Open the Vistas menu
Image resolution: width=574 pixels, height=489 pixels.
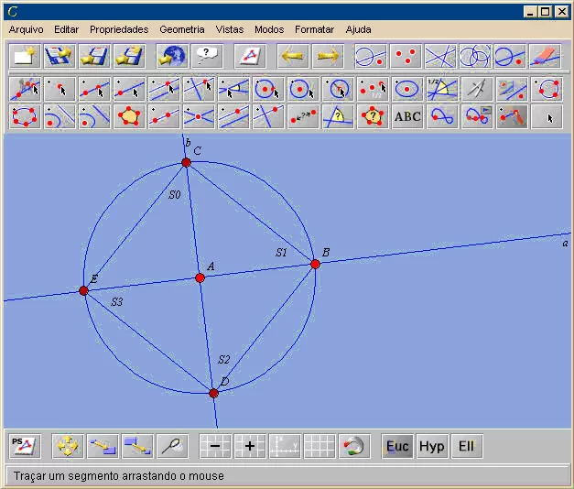coord(230,29)
